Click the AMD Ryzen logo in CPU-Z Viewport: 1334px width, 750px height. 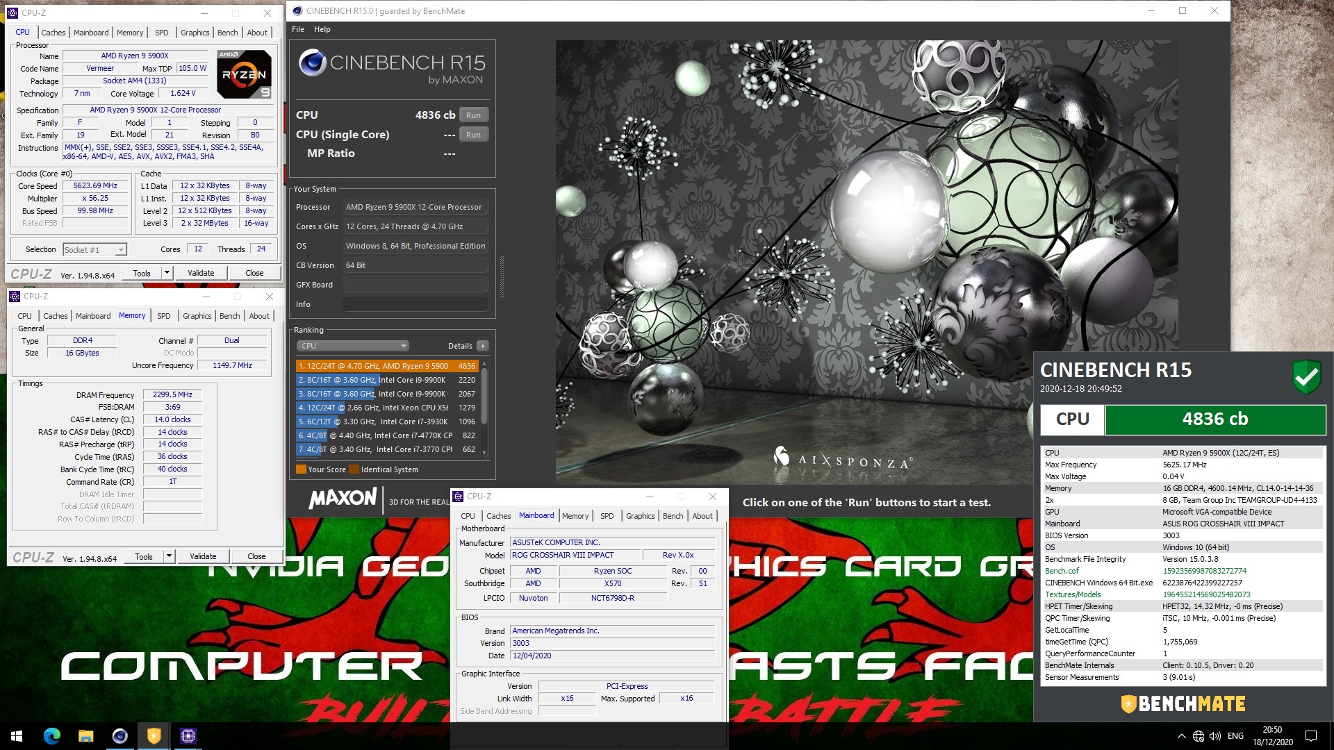pyautogui.click(x=244, y=74)
